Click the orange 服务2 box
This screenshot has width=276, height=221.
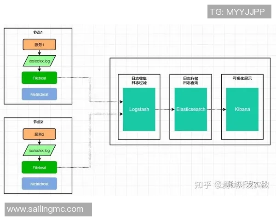39,134
